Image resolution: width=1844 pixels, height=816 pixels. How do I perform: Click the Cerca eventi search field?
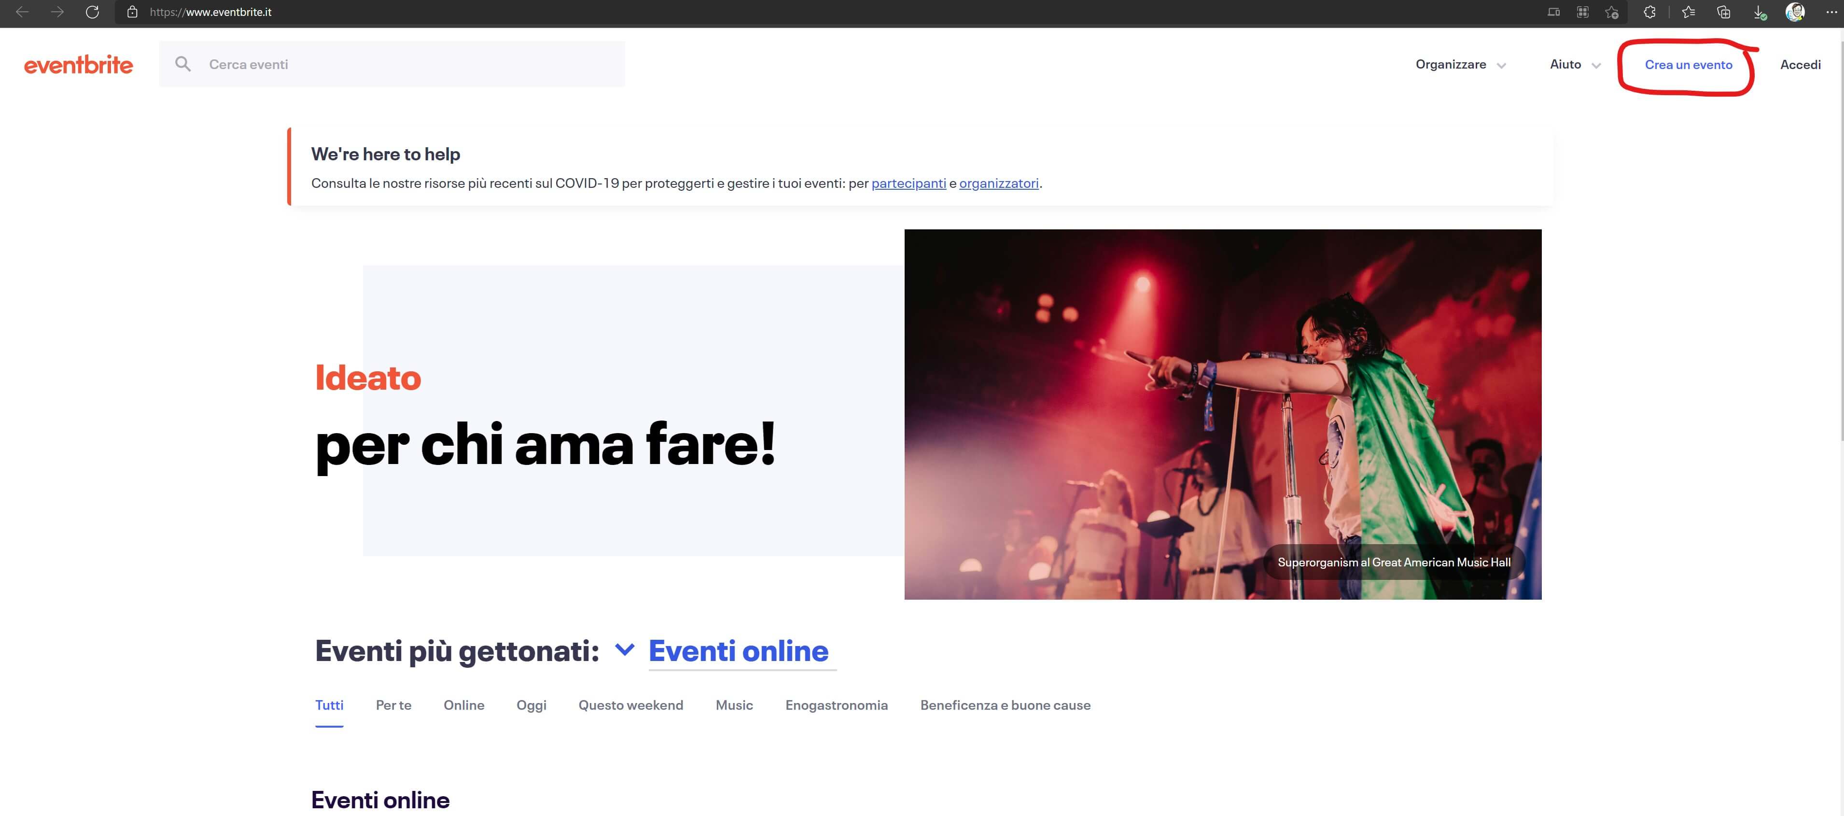pos(408,64)
